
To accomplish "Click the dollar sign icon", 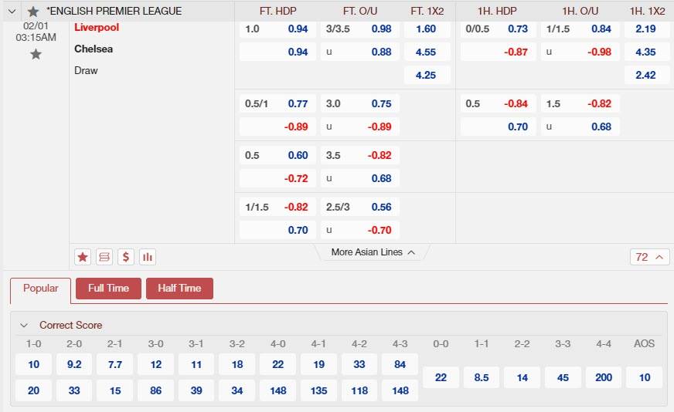I will coord(126,257).
